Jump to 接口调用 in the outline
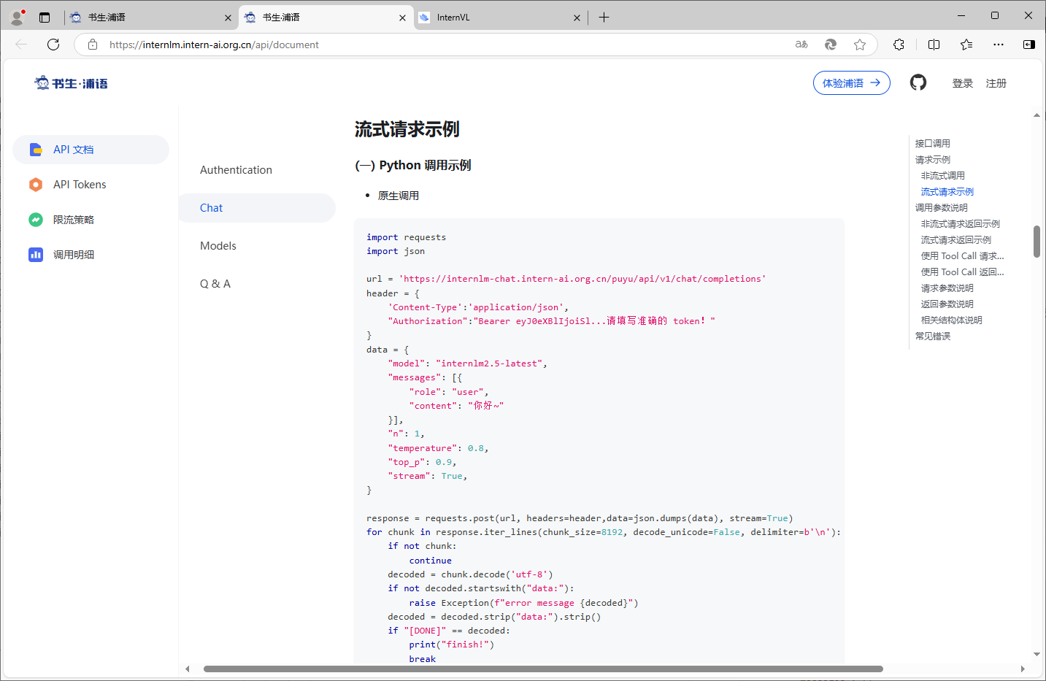The image size is (1046, 681). (x=933, y=144)
